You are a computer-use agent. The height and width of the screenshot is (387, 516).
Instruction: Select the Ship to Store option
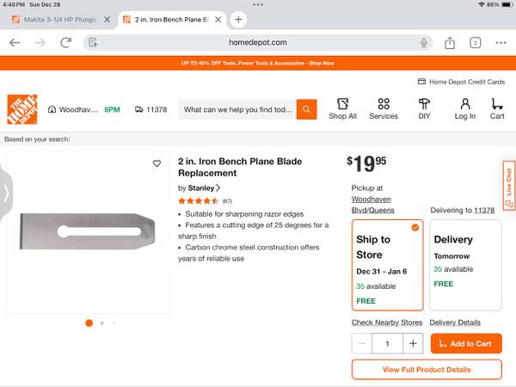pyautogui.click(x=387, y=264)
